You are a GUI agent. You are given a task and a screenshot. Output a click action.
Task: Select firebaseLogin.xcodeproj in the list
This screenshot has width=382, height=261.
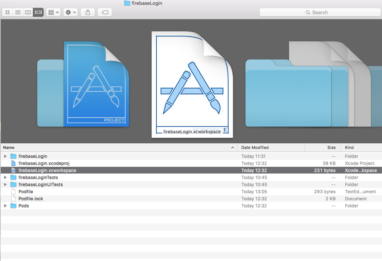44,163
